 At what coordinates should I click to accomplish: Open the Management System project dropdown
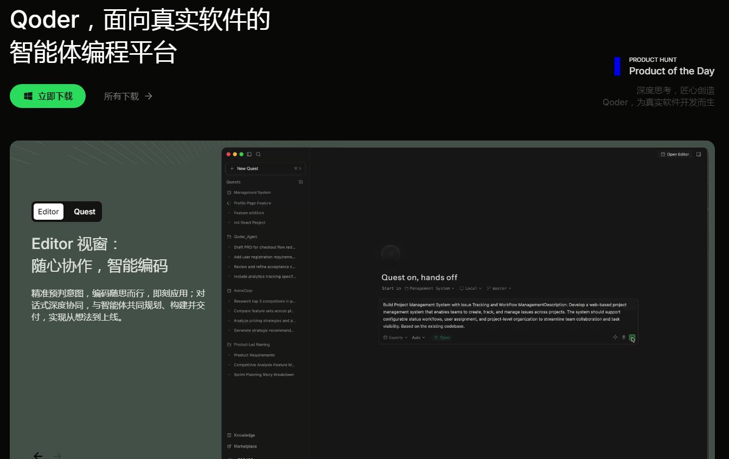430,289
